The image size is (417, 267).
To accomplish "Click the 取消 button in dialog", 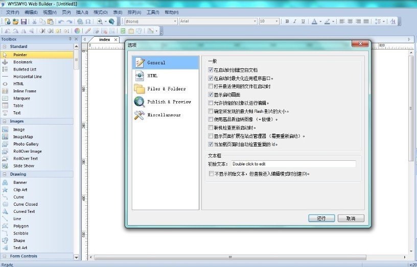I will pos(351,219).
